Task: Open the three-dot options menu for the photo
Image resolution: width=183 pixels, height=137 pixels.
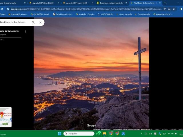Action: pos(26,31)
